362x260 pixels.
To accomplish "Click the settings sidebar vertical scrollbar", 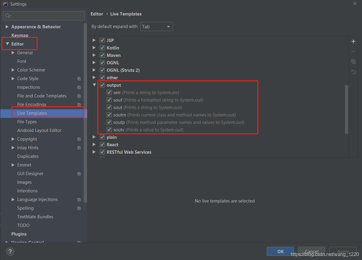I will coord(86,113).
